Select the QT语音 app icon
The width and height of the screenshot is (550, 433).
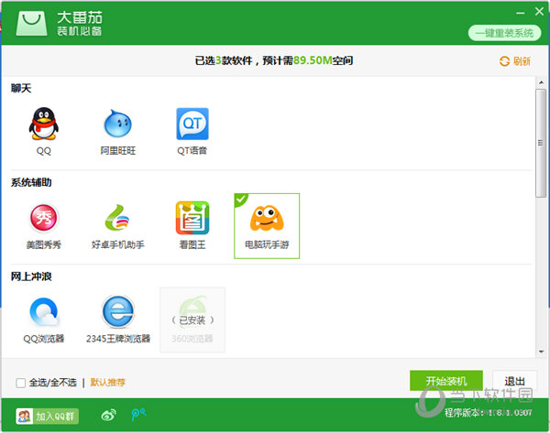[x=192, y=124]
